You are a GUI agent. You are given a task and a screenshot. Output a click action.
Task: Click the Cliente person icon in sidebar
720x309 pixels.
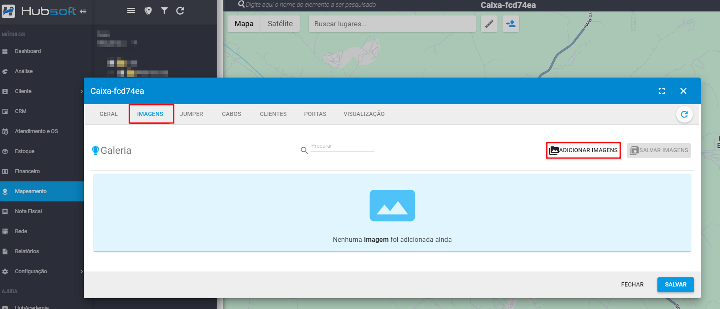point(5,91)
